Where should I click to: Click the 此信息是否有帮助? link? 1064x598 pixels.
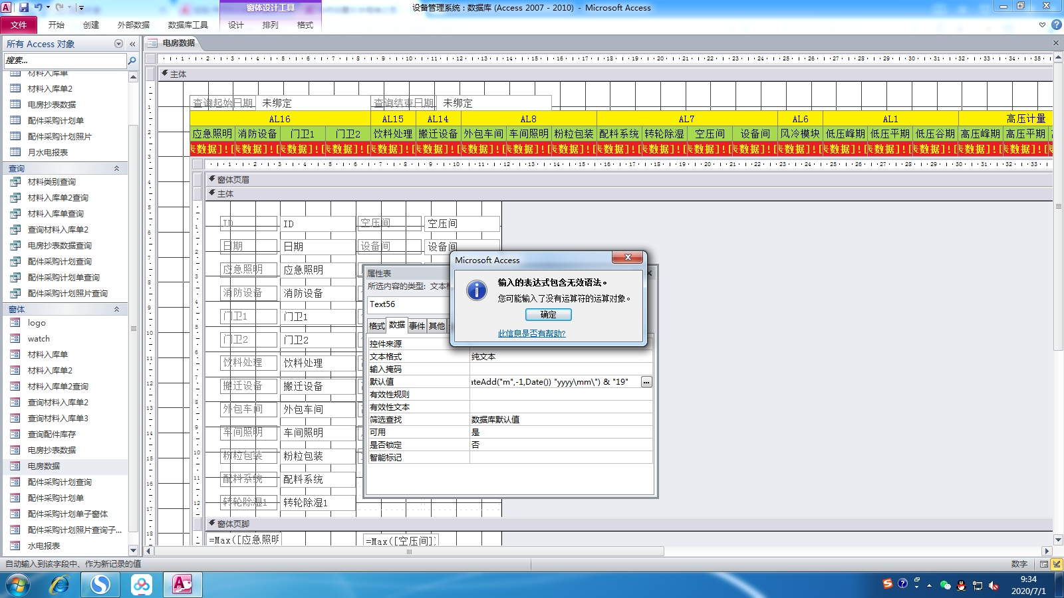[531, 334]
